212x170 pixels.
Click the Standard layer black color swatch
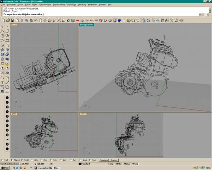[x=80, y=164]
